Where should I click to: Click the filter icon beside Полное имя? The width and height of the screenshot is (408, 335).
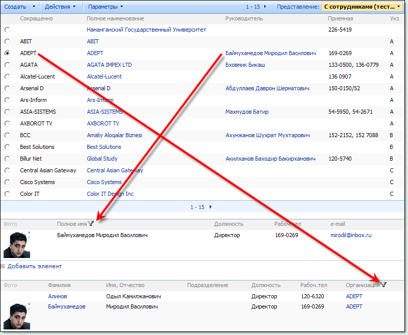pyautogui.click(x=91, y=223)
